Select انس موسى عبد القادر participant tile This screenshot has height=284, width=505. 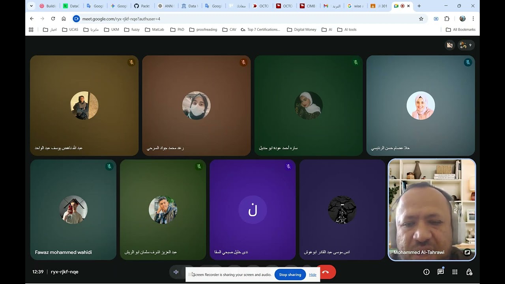pyautogui.click(x=342, y=209)
